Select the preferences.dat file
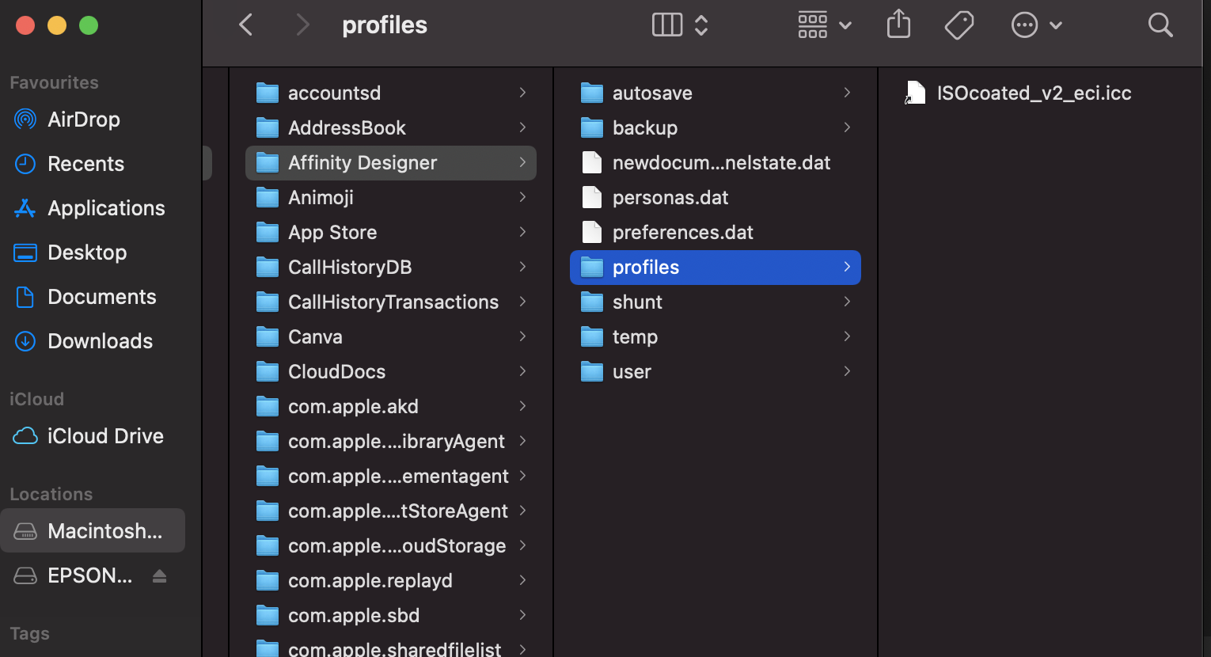1211x657 pixels. click(716, 233)
